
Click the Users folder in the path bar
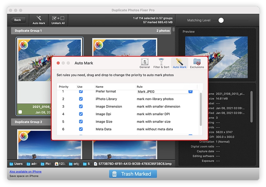[x=16, y=164]
